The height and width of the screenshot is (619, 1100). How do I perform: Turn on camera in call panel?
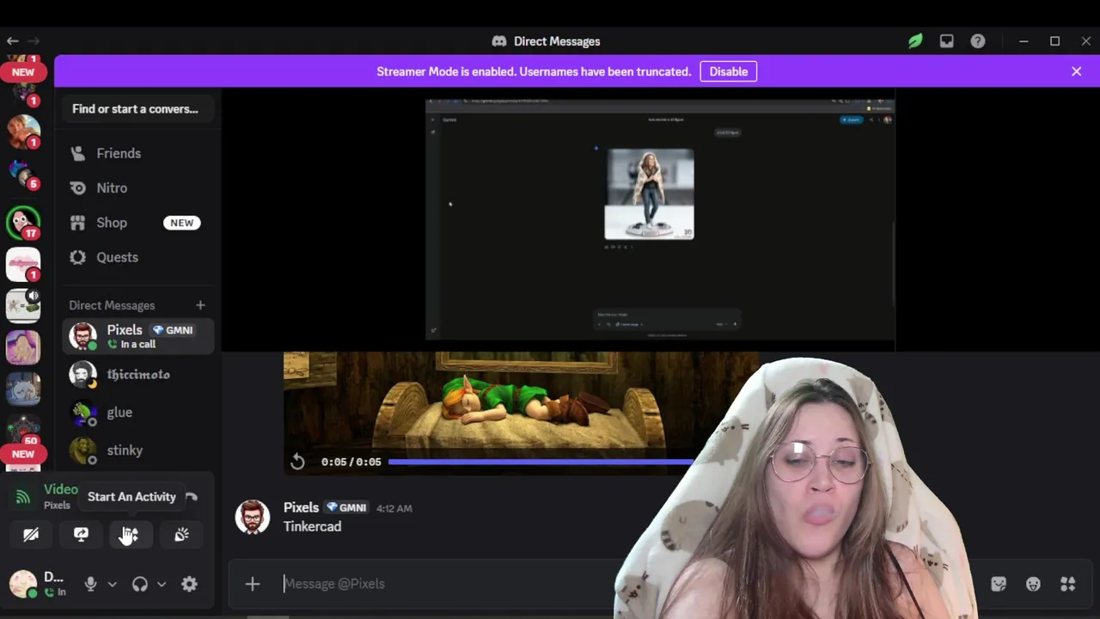[31, 535]
